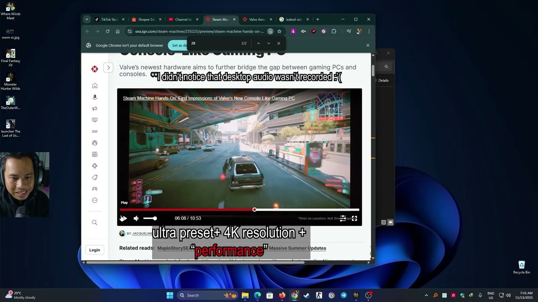Close the TikTok Studio tab
Screen dimensions: 538x302
(123, 19)
